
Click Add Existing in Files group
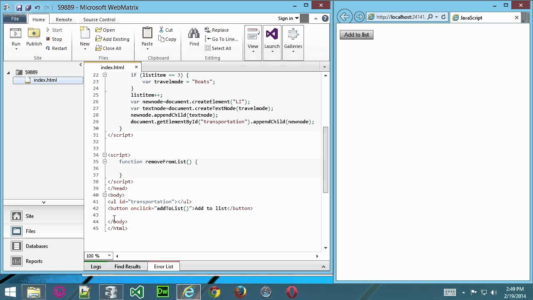(112, 39)
